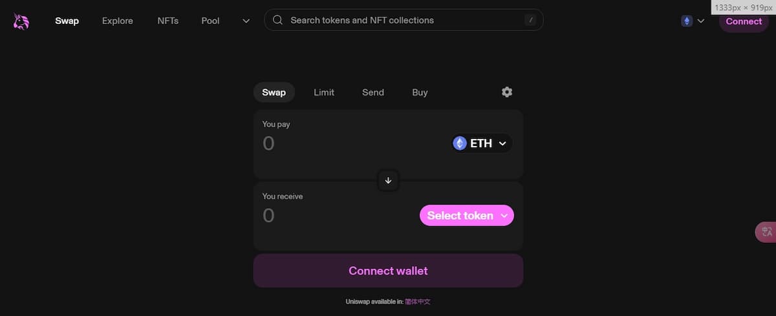Open the Buy tab
Image resolution: width=776 pixels, height=316 pixels.
[420, 92]
